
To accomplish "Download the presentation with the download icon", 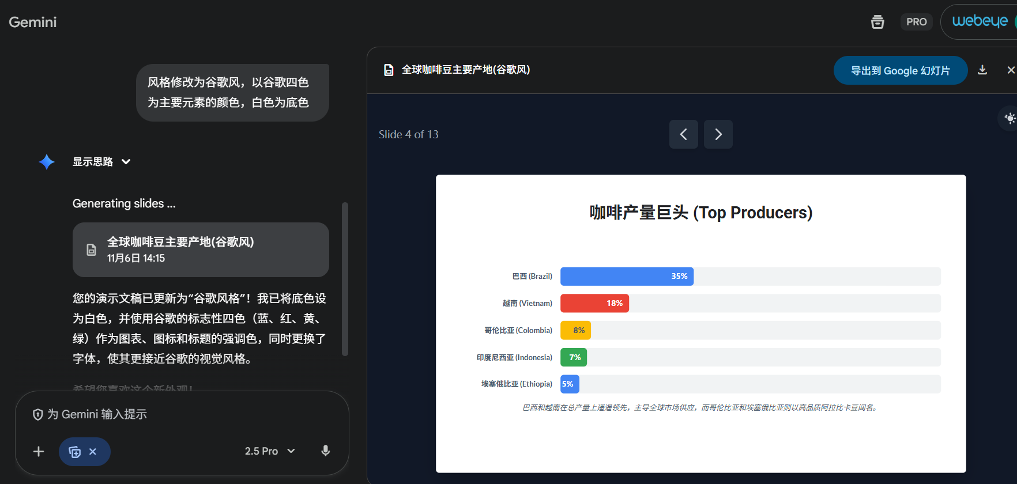I will pos(982,70).
